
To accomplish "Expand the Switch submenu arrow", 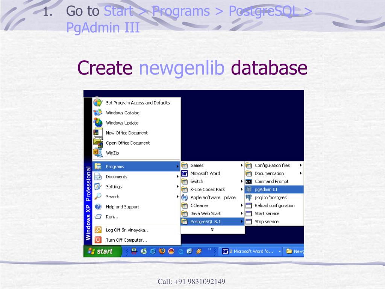I will [x=242, y=181].
